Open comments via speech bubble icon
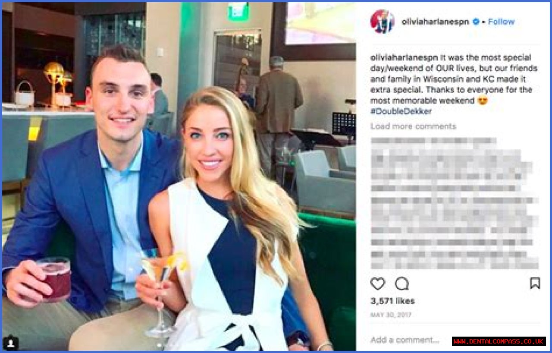The width and height of the screenshot is (552, 353). coord(402,284)
